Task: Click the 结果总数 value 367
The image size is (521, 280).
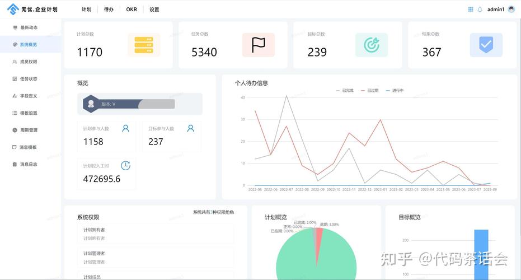Action: 431,52
